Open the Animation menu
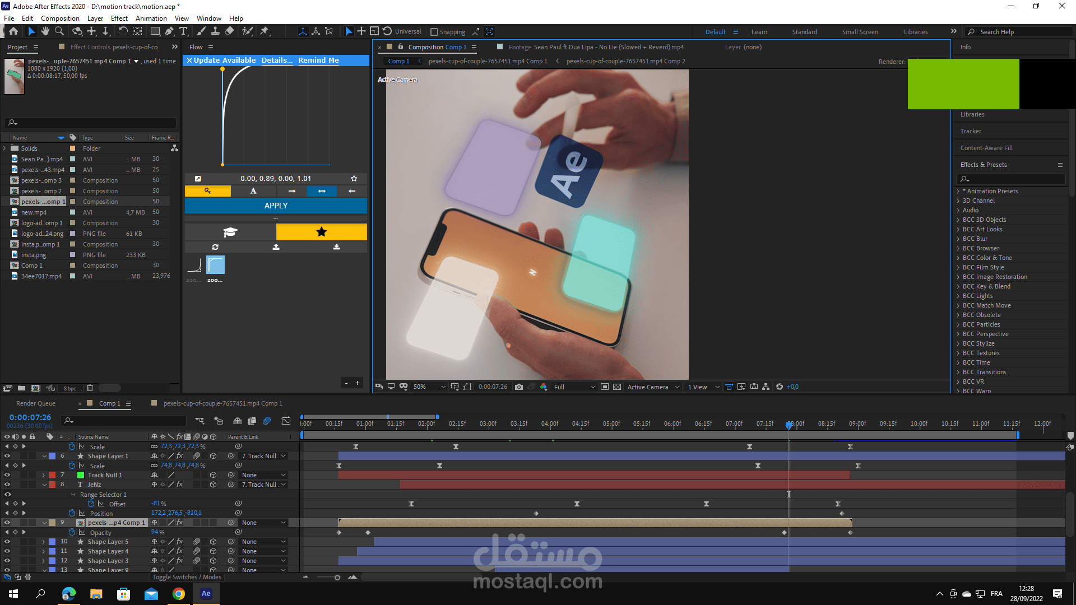1076x605 pixels. [151, 18]
